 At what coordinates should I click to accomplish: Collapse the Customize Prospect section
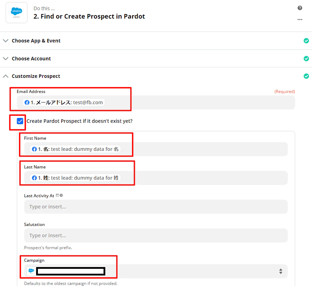(6, 76)
